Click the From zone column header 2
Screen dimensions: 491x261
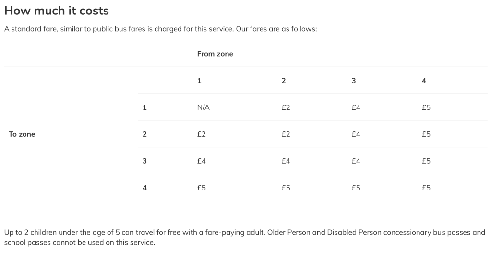[284, 81]
